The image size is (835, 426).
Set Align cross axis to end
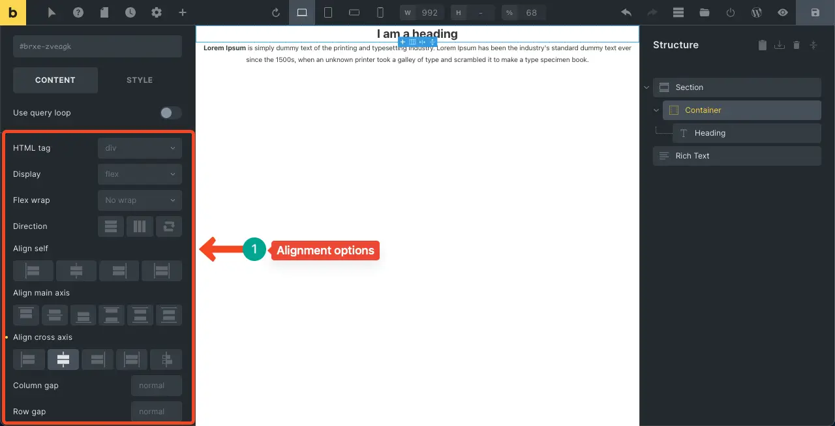pyautogui.click(x=97, y=359)
